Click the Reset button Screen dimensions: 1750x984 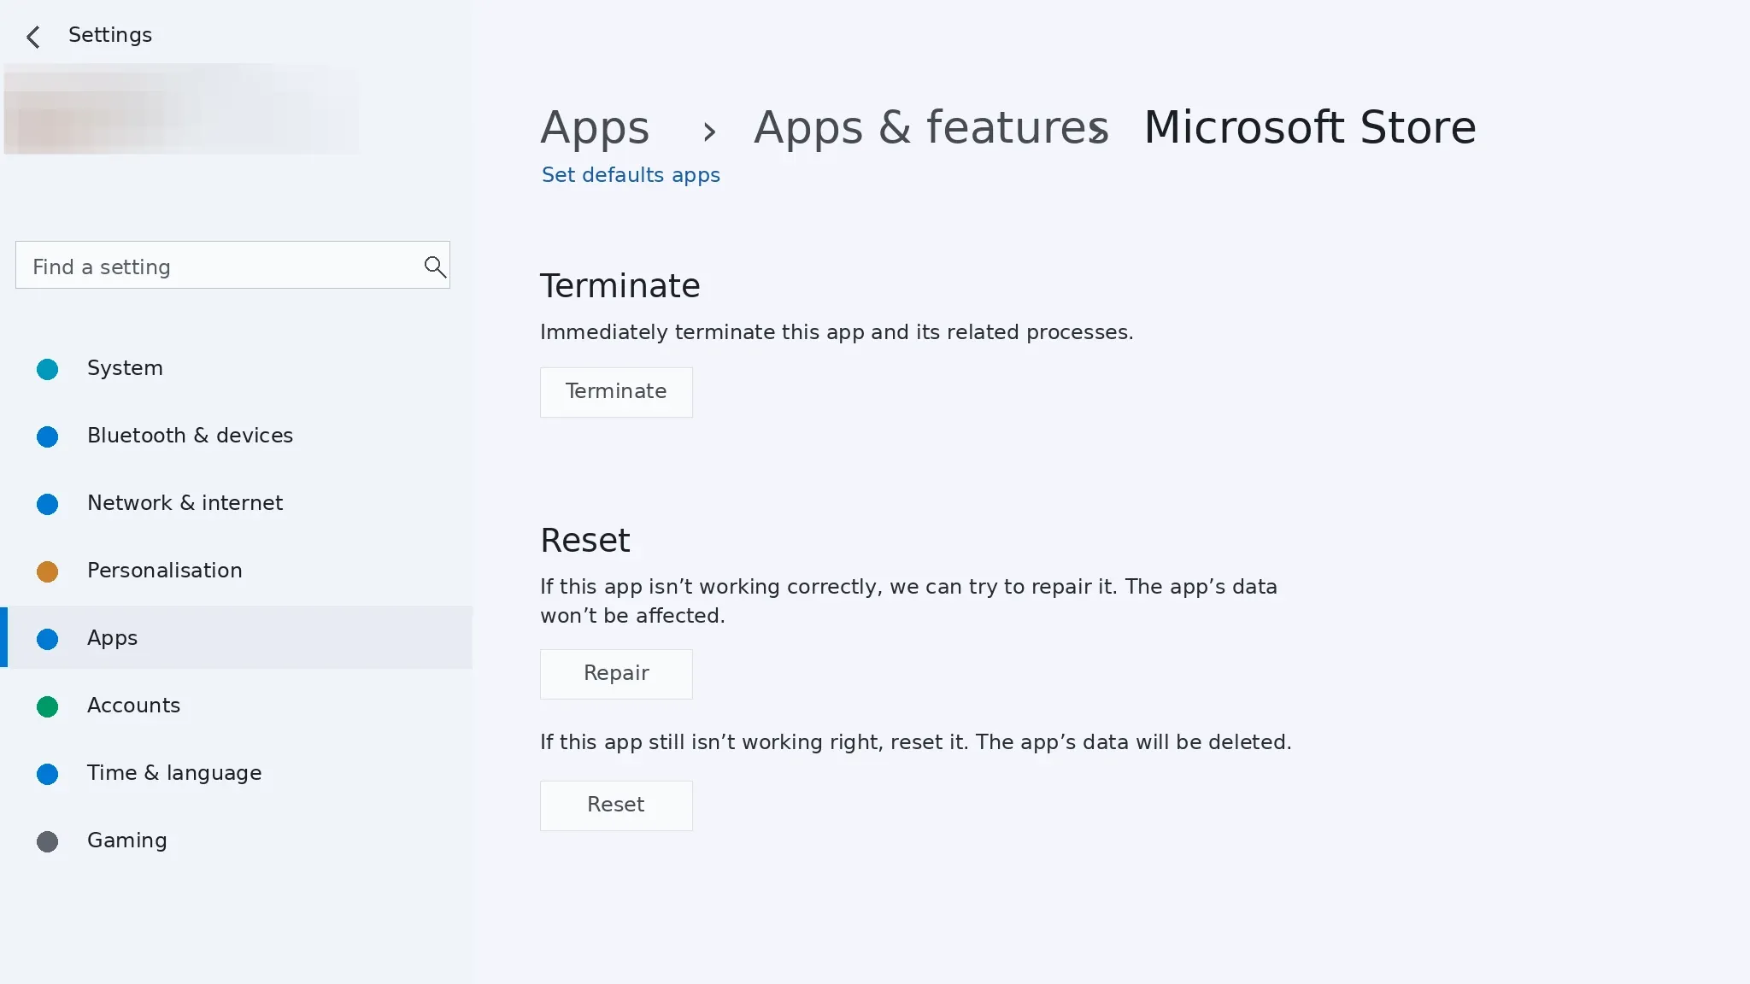(616, 805)
